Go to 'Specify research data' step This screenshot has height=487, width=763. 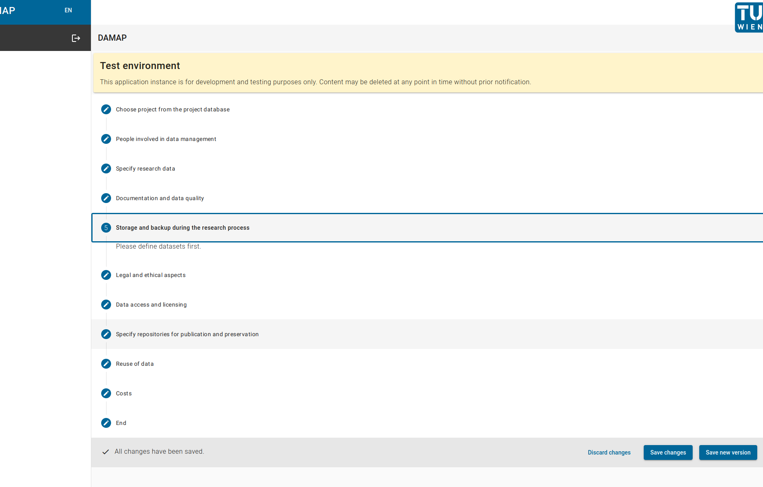coord(146,168)
